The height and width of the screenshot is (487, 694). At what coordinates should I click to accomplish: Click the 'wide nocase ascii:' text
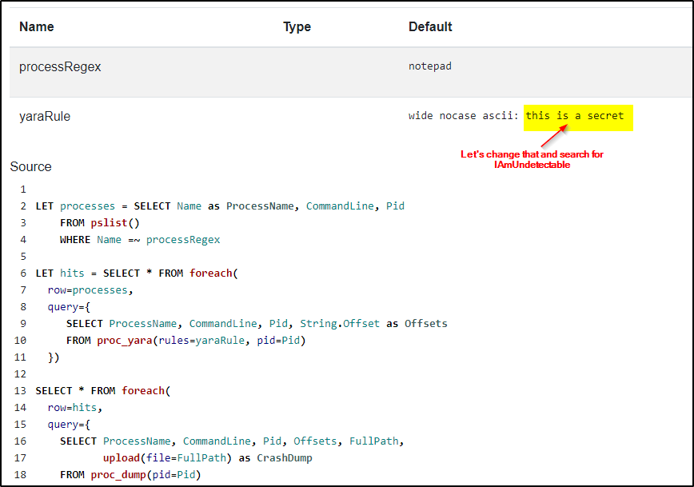464,116
